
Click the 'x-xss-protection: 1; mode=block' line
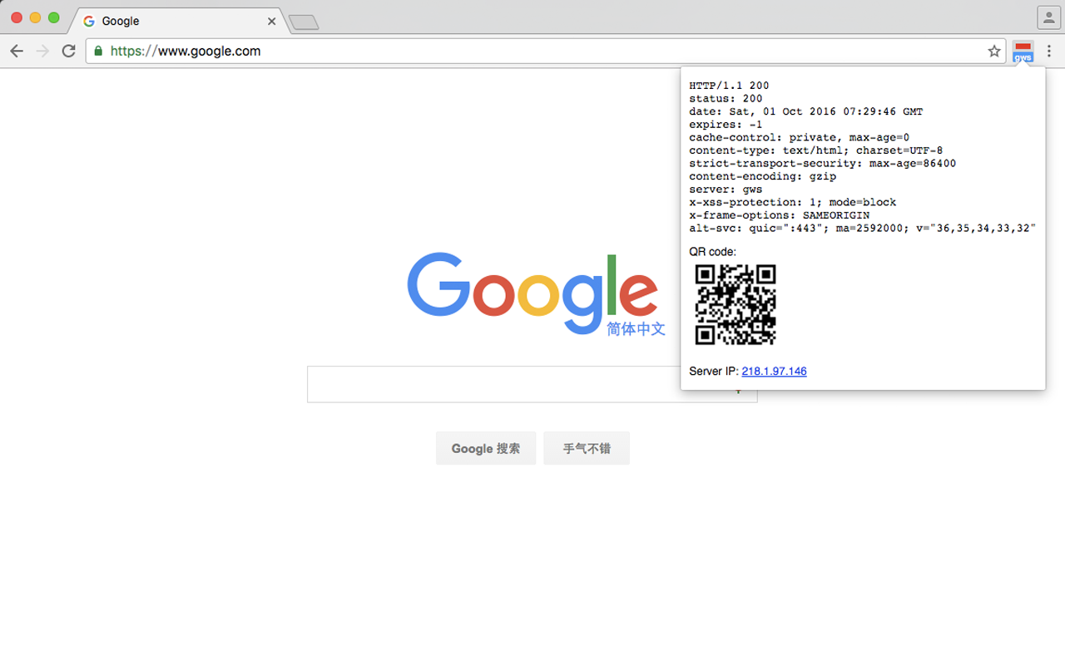coord(792,202)
